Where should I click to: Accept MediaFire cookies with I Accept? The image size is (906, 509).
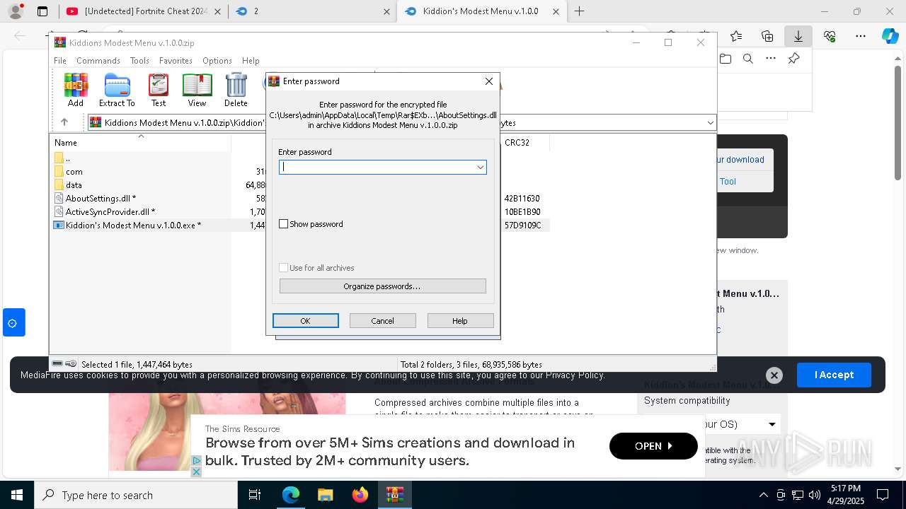coord(834,375)
